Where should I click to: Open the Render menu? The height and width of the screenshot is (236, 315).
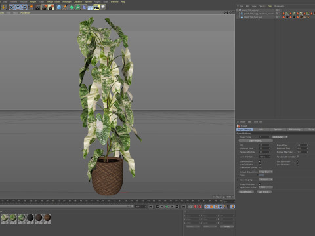click(x=33, y=1)
